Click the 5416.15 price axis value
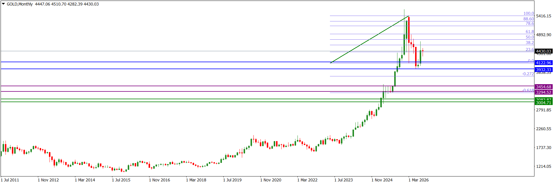 544,16
